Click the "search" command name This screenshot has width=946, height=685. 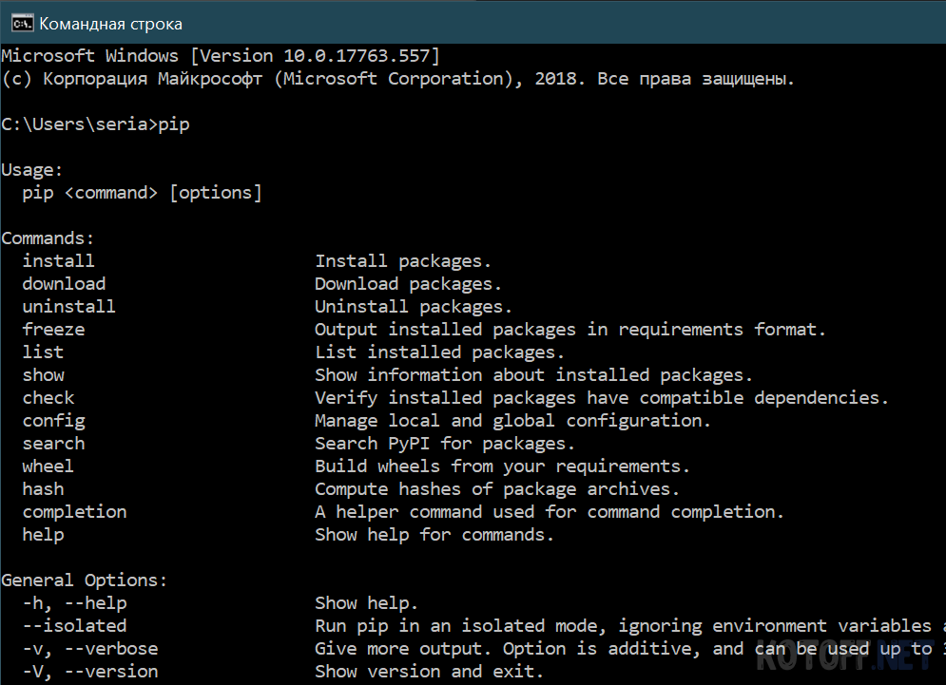(x=53, y=444)
